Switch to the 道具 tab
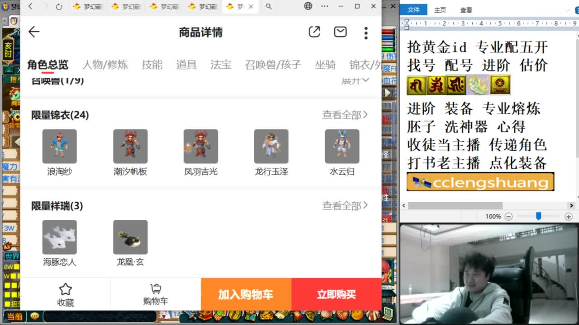The image size is (579, 325). coord(186,65)
